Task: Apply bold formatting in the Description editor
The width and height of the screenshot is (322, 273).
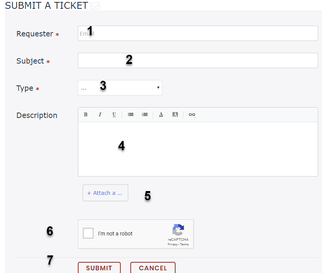Action: point(86,114)
